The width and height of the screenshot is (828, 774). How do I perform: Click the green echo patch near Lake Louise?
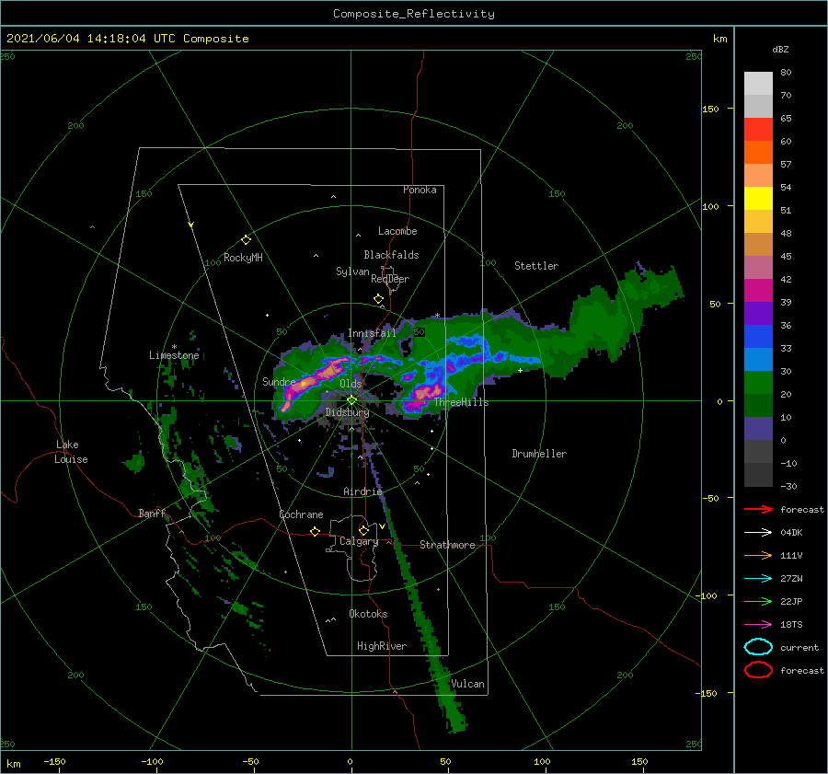click(x=136, y=462)
